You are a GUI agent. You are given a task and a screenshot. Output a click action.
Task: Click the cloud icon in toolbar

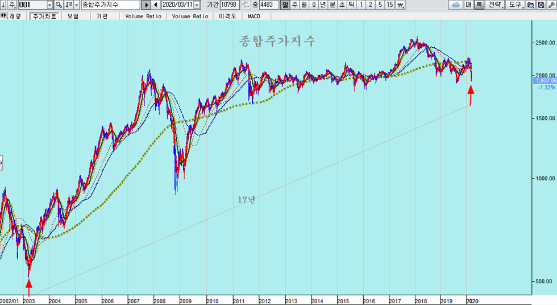click(455, 5)
